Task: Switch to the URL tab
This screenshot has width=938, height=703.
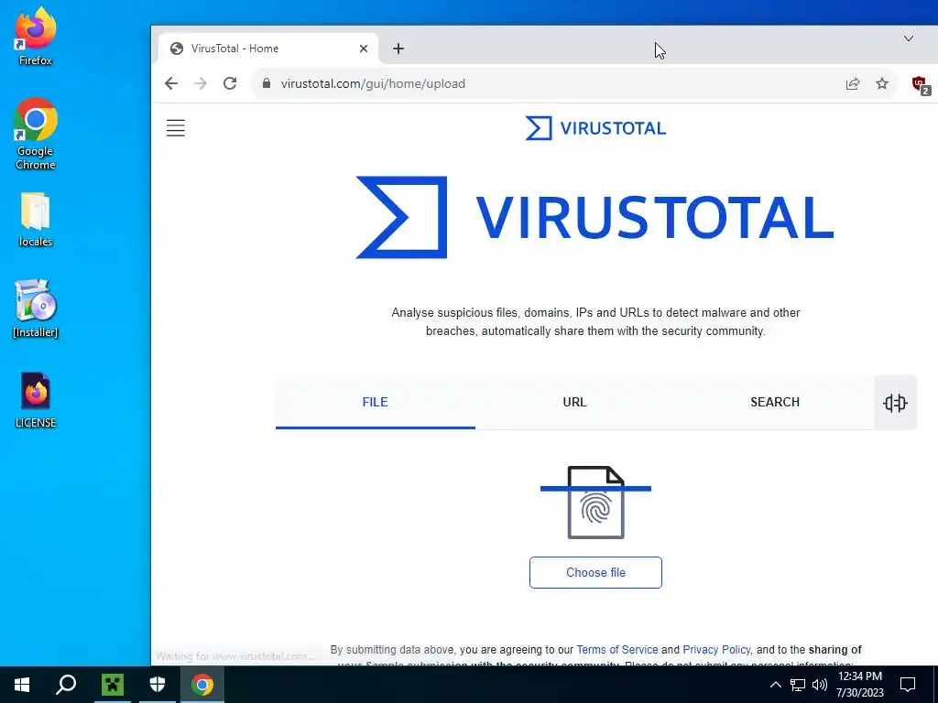Action: [x=574, y=403]
